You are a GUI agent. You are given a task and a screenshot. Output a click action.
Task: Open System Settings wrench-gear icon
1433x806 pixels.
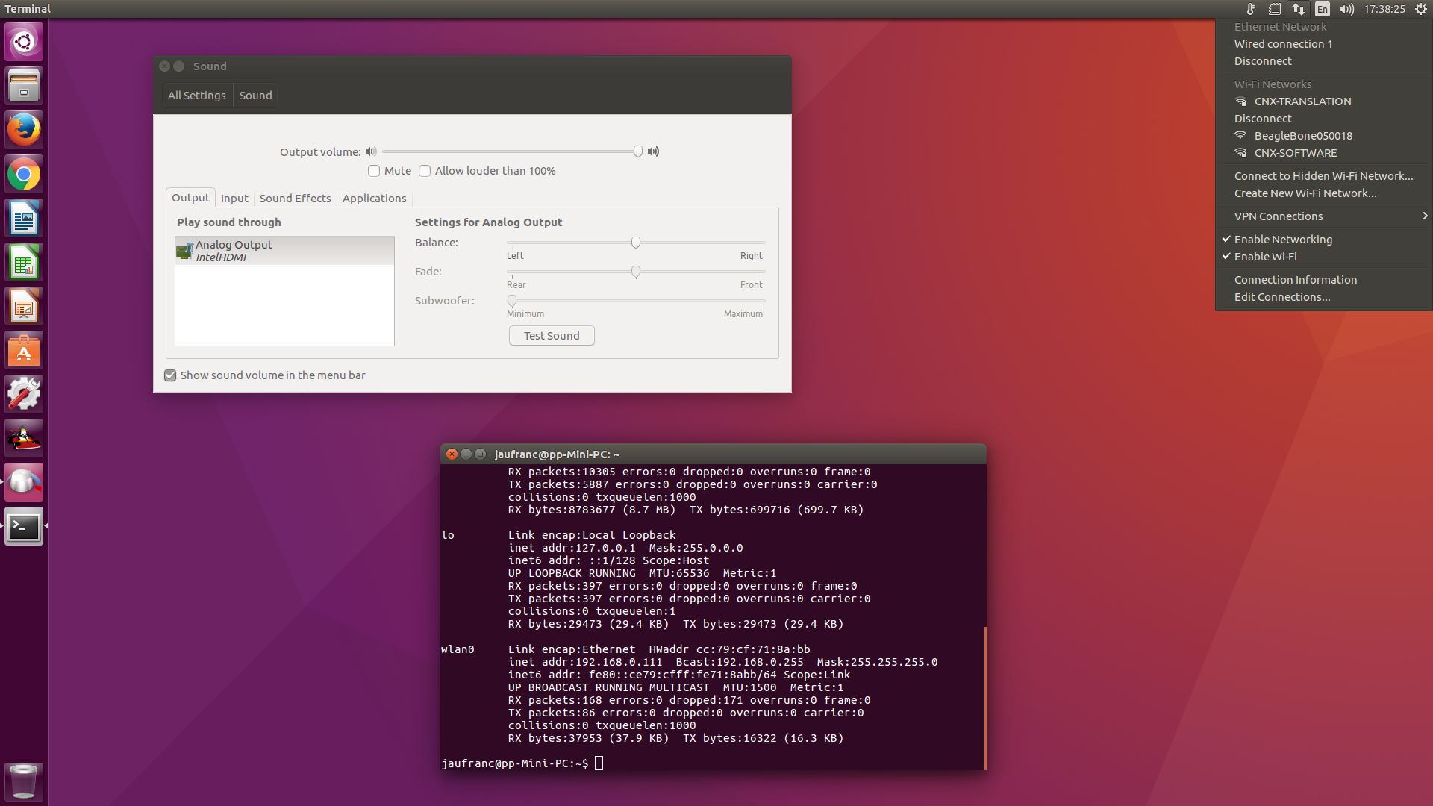point(24,395)
